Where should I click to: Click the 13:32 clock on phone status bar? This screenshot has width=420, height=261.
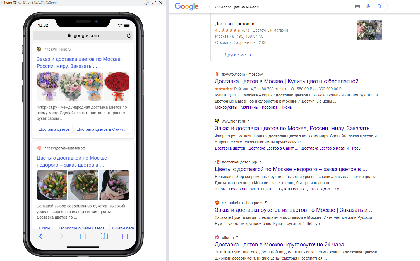(43, 25)
